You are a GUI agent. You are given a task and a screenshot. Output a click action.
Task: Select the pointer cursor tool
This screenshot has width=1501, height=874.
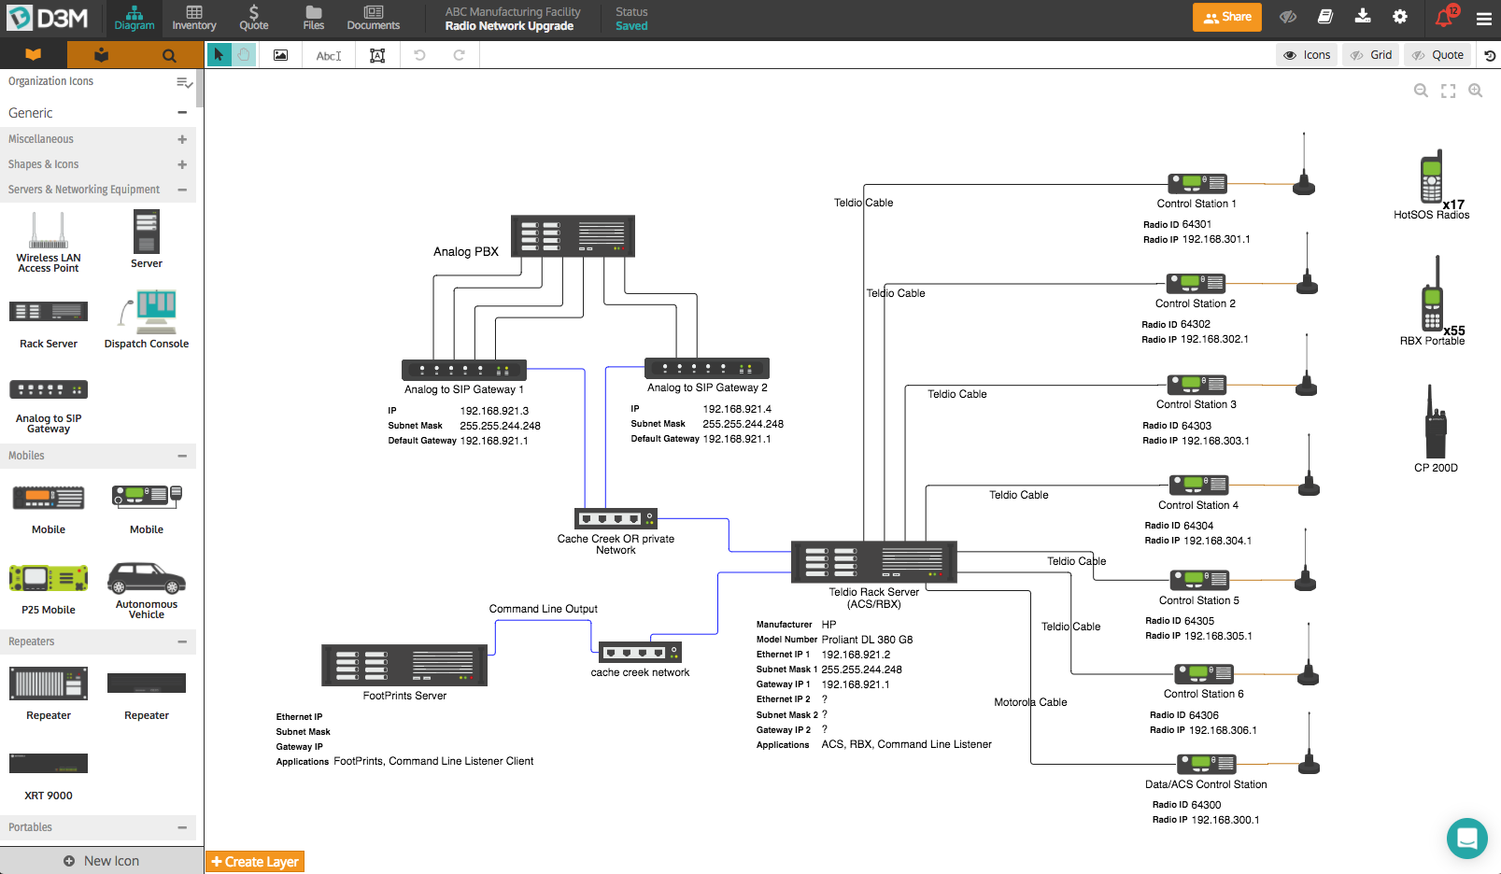tap(219, 55)
